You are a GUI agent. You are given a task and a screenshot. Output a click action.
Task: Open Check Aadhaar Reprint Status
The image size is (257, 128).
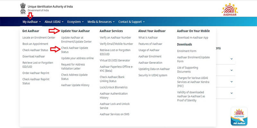[36, 81]
